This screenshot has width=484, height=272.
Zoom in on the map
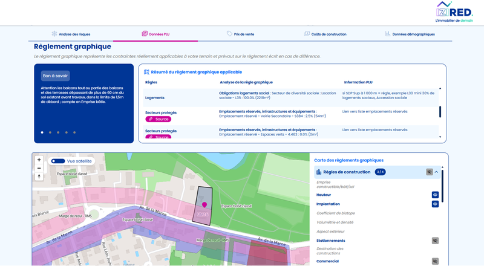(x=39, y=160)
